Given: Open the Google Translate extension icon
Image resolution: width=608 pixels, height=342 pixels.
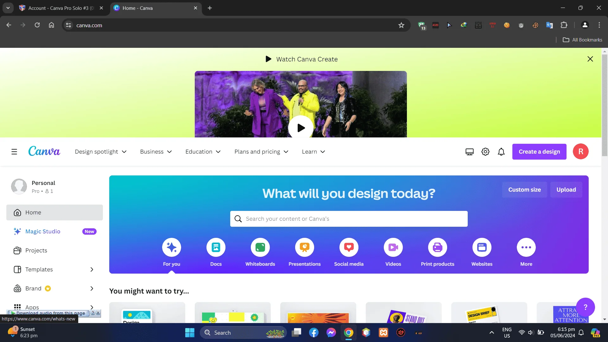Looking at the screenshot, I should click(550, 25).
